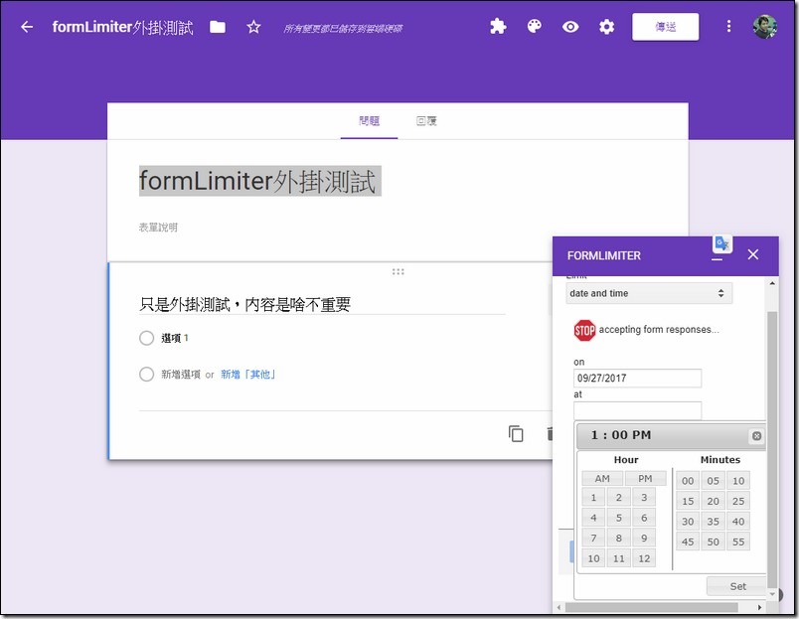The width and height of the screenshot is (799, 619).
Task: Switch to the 回覆 responses tab
Action: coord(426,121)
